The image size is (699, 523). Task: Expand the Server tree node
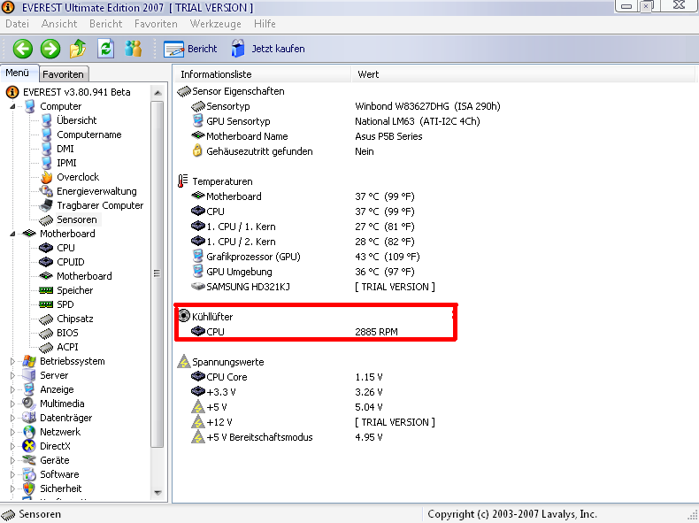point(12,375)
